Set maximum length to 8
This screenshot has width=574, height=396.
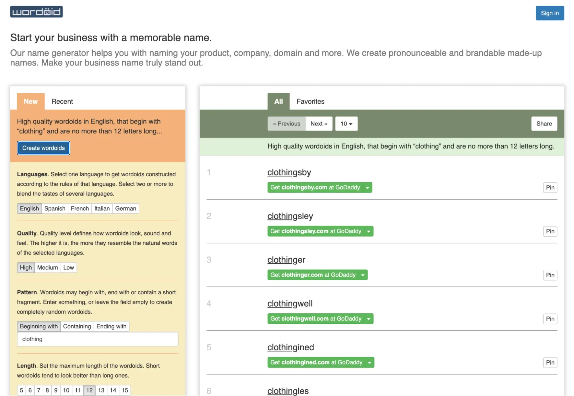click(x=47, y=390)
